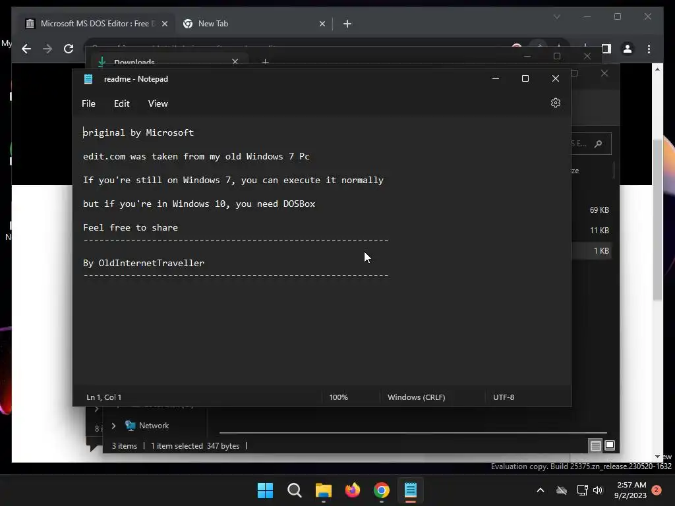Image resolution: width=675 pixels, height=506 pixels.
Task: Click the Notepad app icon in title bar
Action: coord(88,79)
